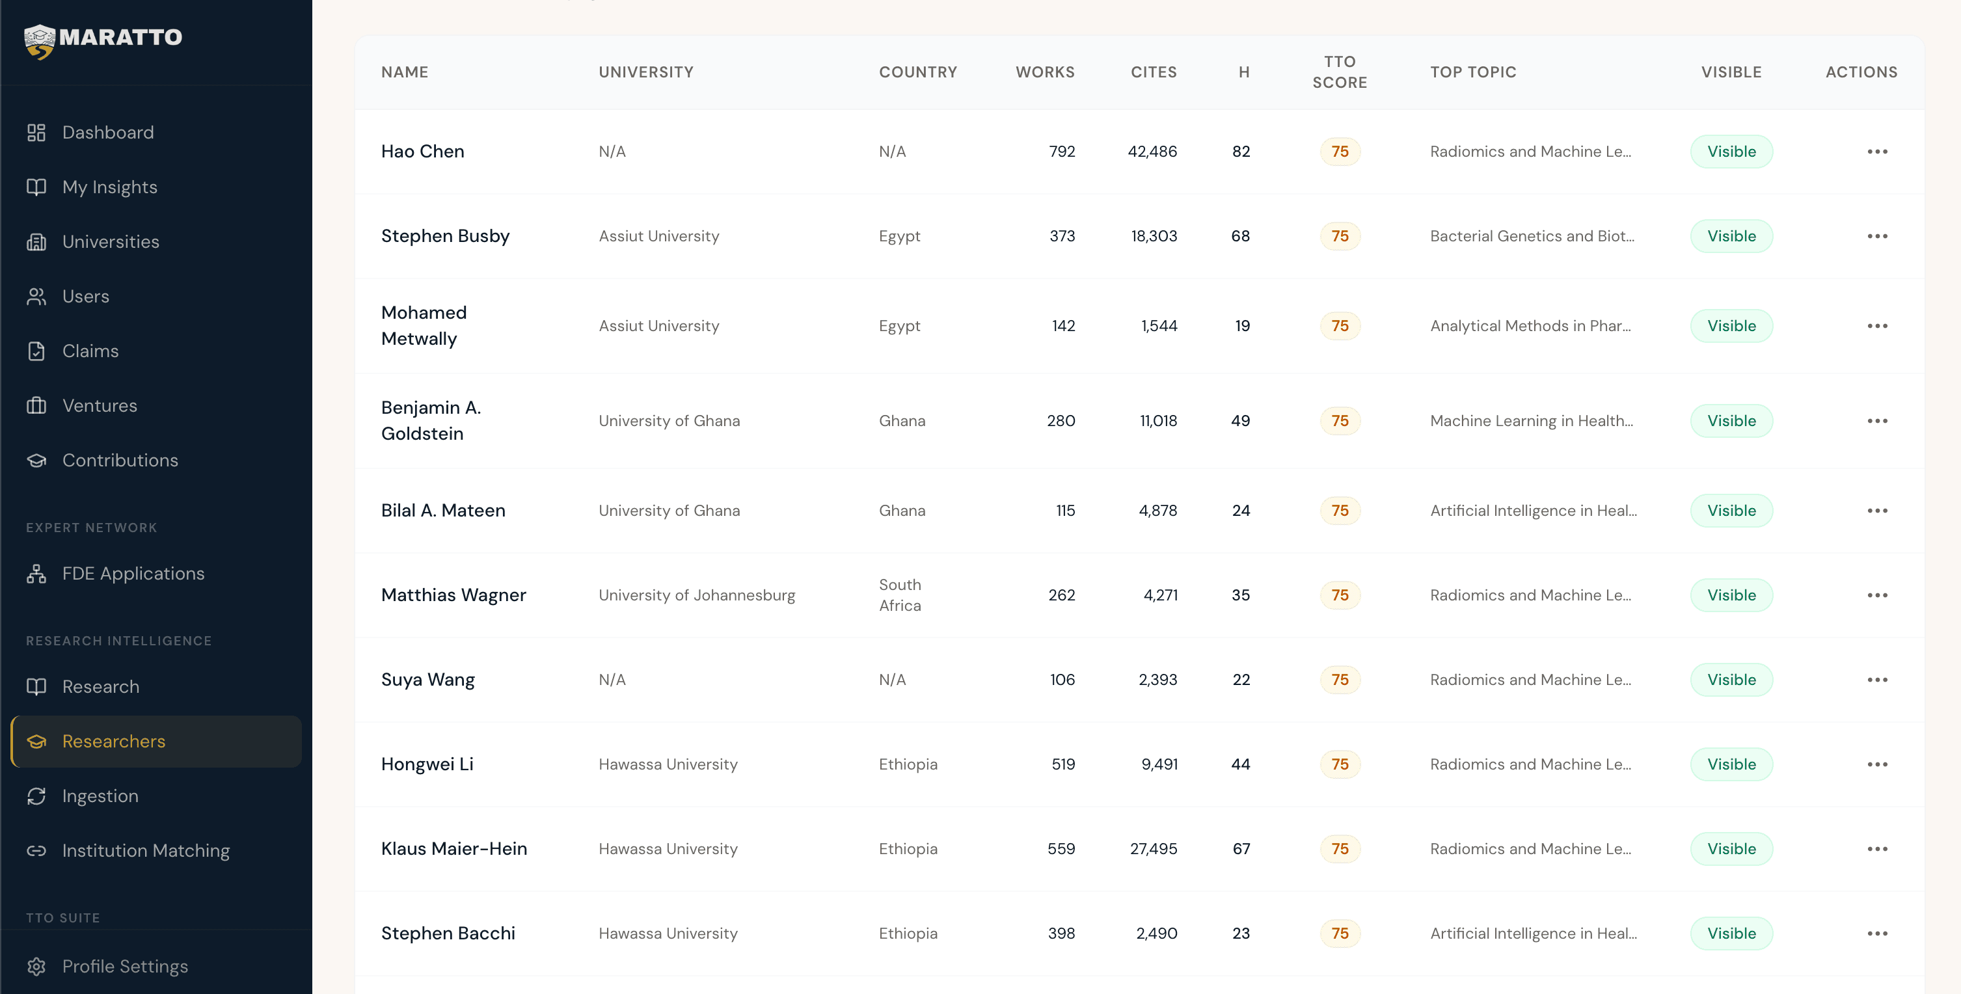Toggle Klaus Maier-Hein's Visible status
Screen dimensions: 1961x994
click(1731, 849)
